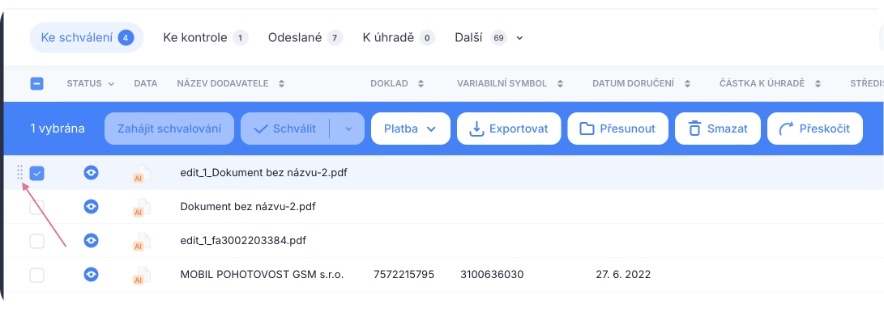Open the Platba dropdown

pos(411,129)
